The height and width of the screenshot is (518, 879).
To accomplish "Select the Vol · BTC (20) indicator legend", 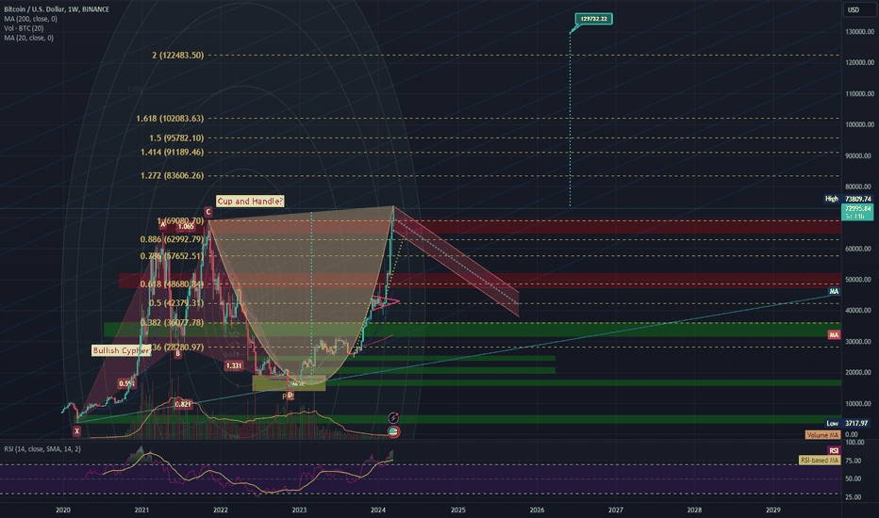I will (24, 28).
